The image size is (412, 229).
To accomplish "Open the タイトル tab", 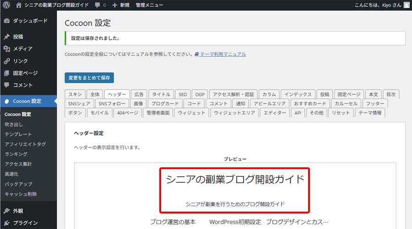I will (x=161, y=95).
